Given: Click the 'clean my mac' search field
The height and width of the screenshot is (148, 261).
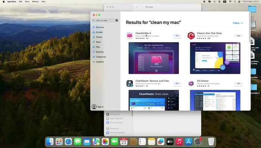Looking at the screenshot, I should (x=105, y=20).
